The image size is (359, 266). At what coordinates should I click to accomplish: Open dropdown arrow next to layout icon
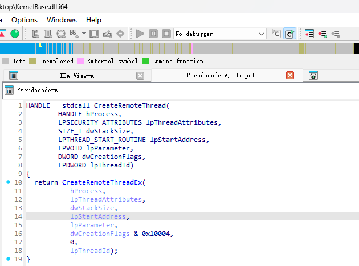click(84, 34)
